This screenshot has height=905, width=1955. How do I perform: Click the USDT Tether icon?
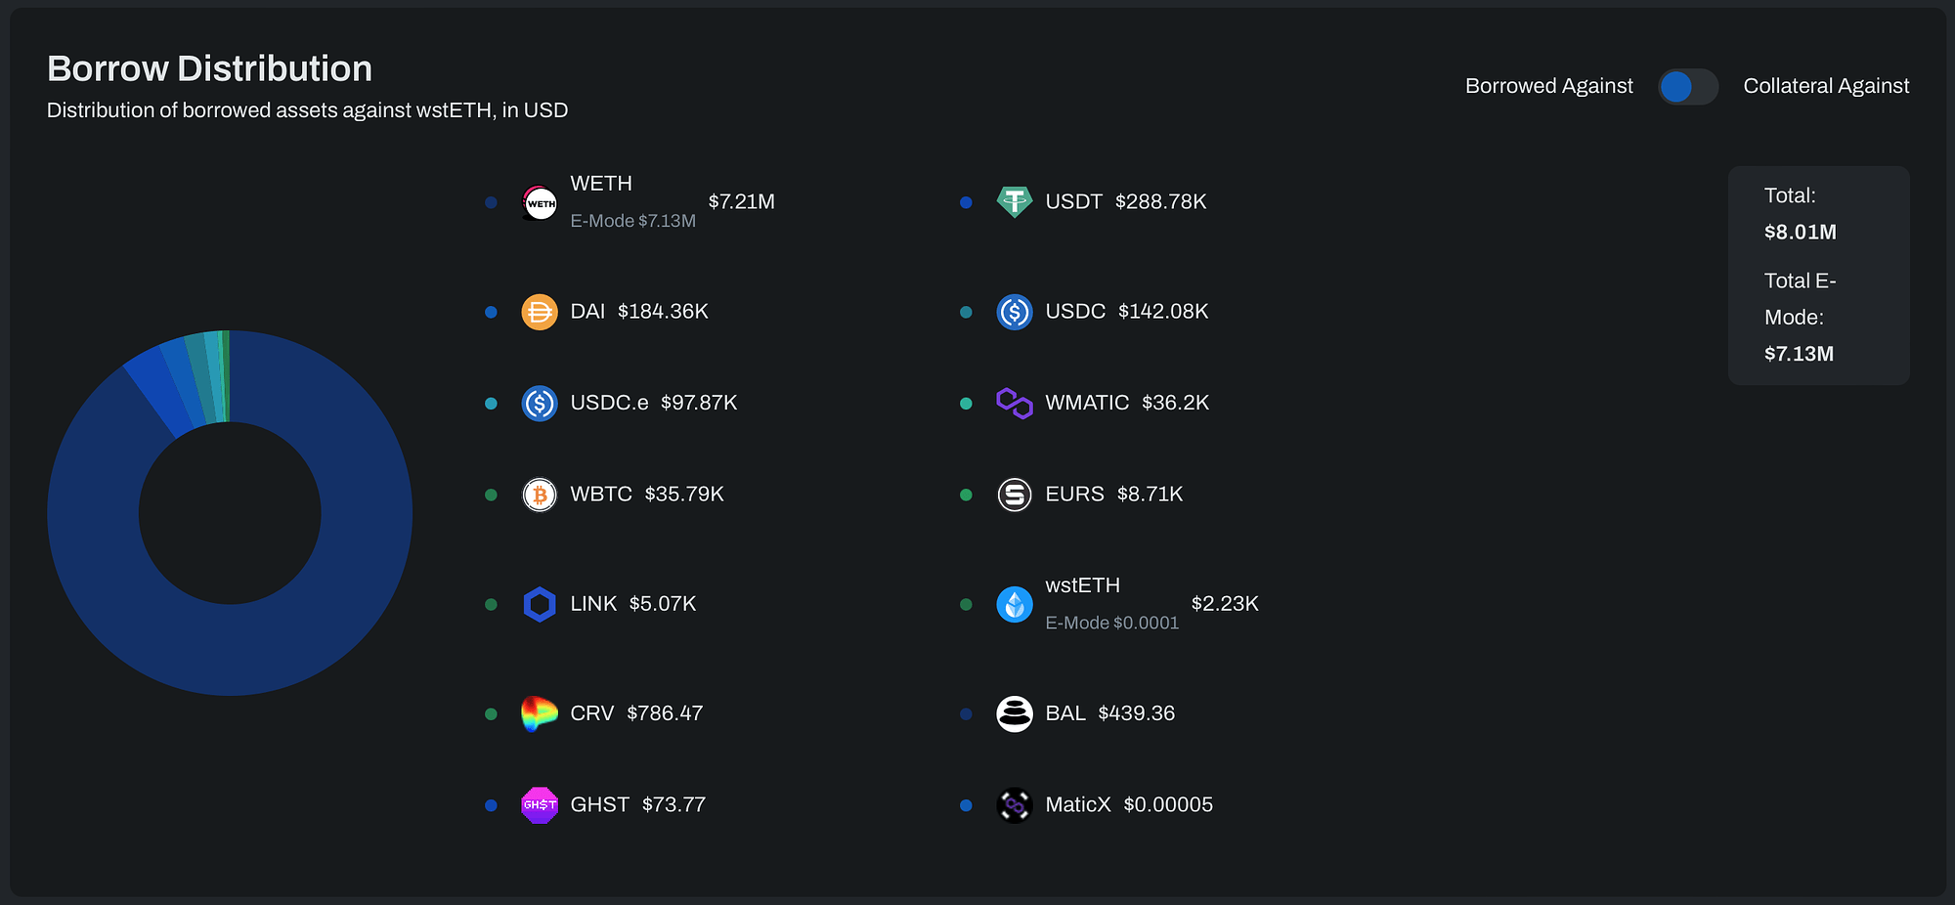1014,202
